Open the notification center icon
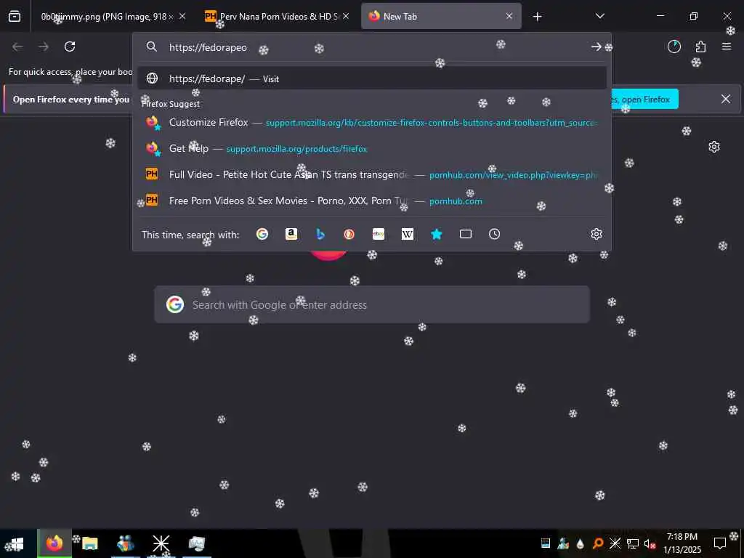Image resolution: width=744 pixels, height=558 pixels. click(x=720, y=543)
